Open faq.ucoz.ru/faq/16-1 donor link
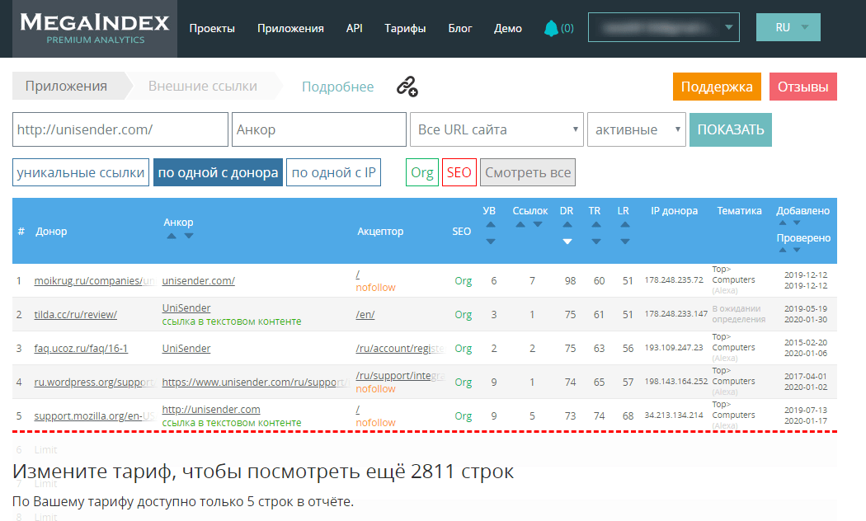The height and width of the screenshot is (521, 866). click(x=81, y=348)
